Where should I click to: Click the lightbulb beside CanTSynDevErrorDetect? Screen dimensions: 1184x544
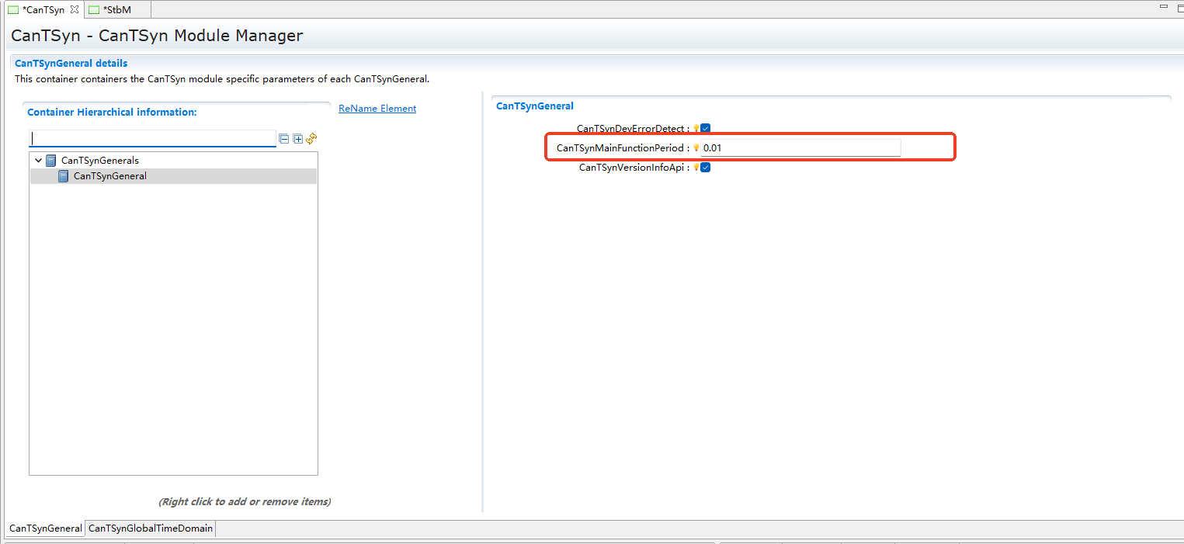(x=696, y=129)
